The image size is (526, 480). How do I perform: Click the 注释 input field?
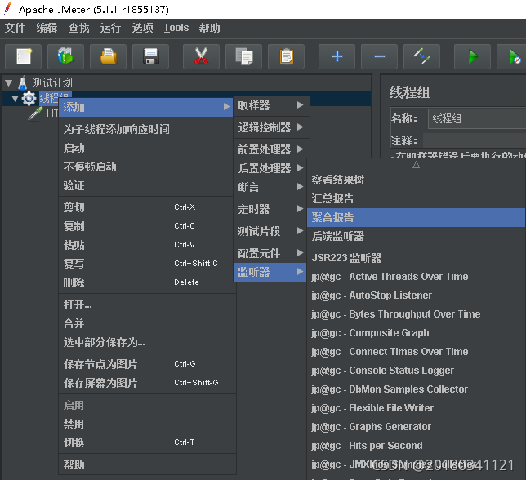[475, 140]
